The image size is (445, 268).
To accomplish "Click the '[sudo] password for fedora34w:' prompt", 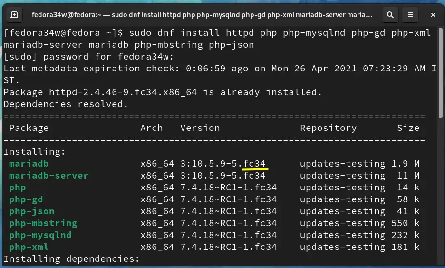I will 88,57.
